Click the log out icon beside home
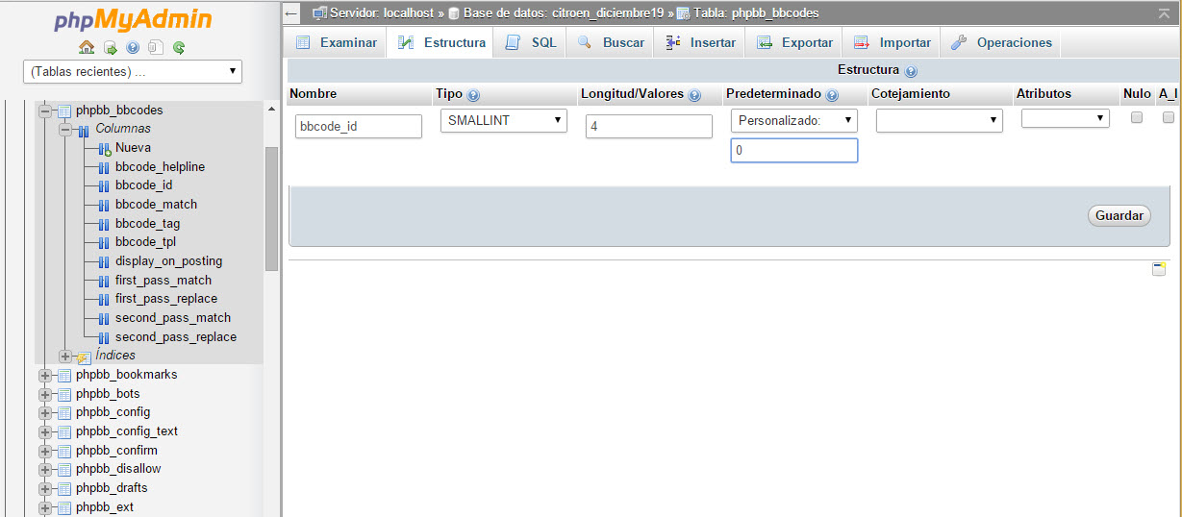Viewport: 1182px width, 517px height. [110, 47]
